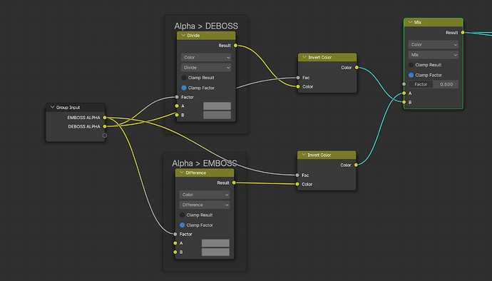Enable Clamp Result in the Difference node
Image resolution: width=492 pixels, height=281 pixels.
click(183, 215)
